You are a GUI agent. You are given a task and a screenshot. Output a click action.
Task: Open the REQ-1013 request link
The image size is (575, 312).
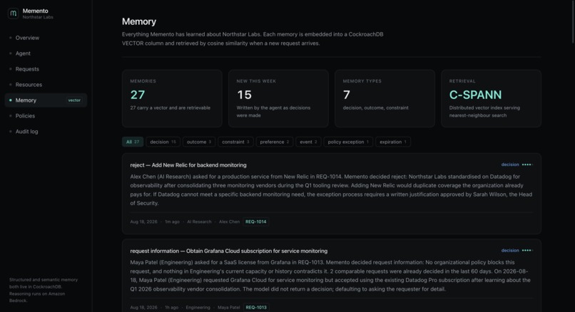point(256,307)
